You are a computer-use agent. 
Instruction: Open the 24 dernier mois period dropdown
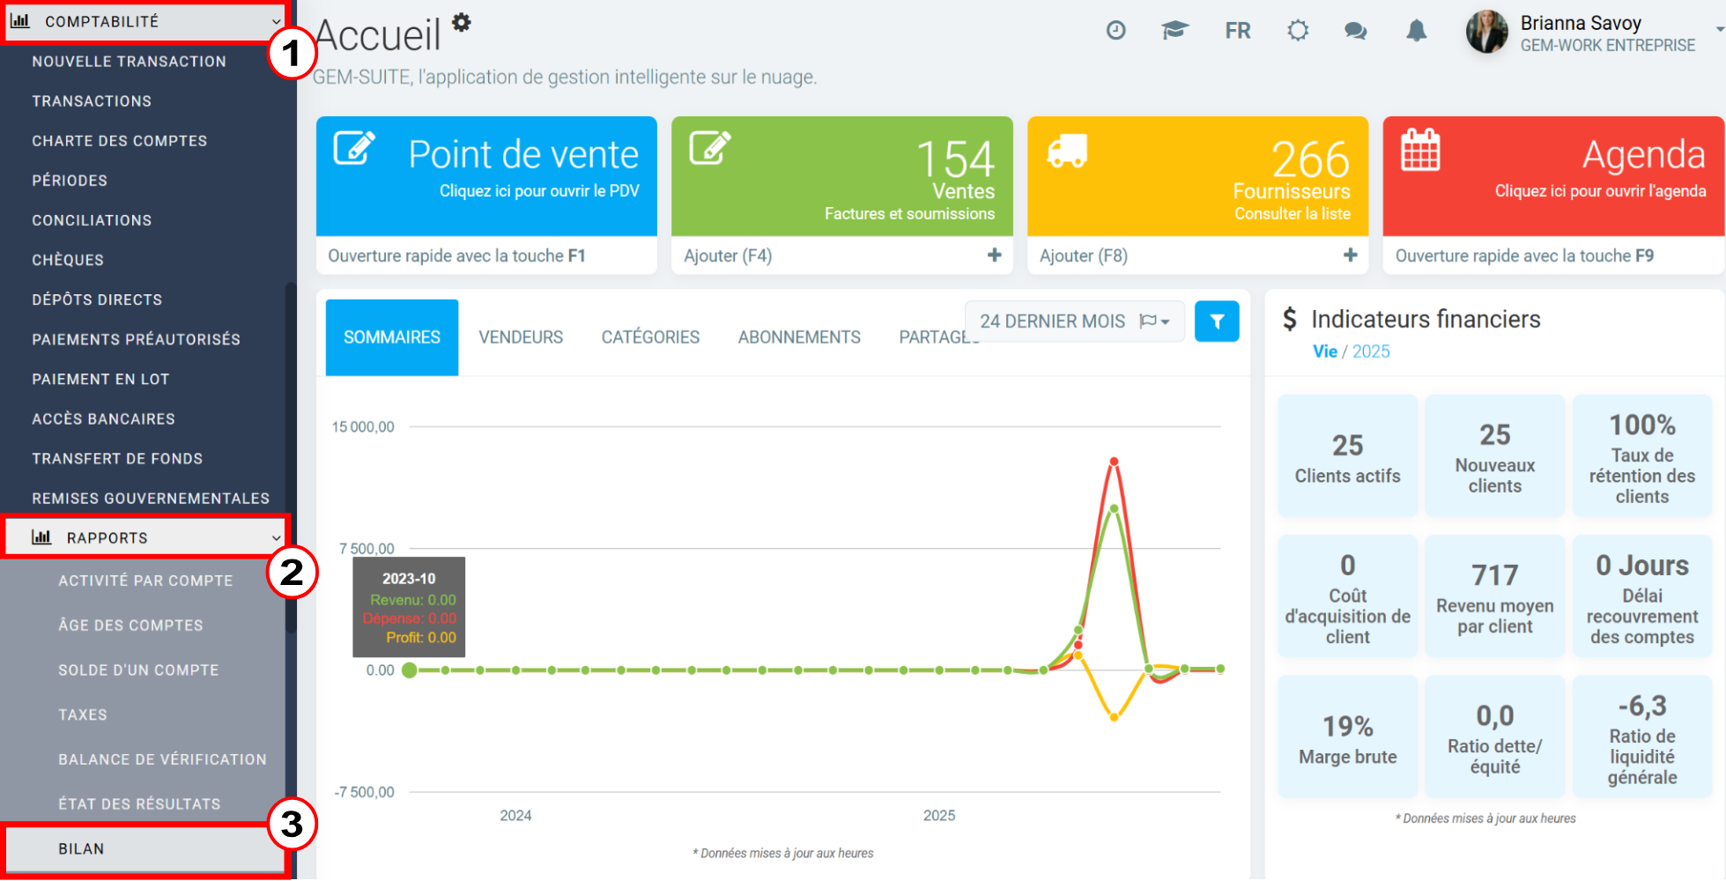coord(1074,322)
